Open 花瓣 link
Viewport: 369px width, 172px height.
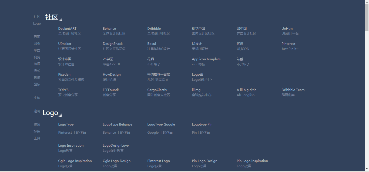pos(151,59)
